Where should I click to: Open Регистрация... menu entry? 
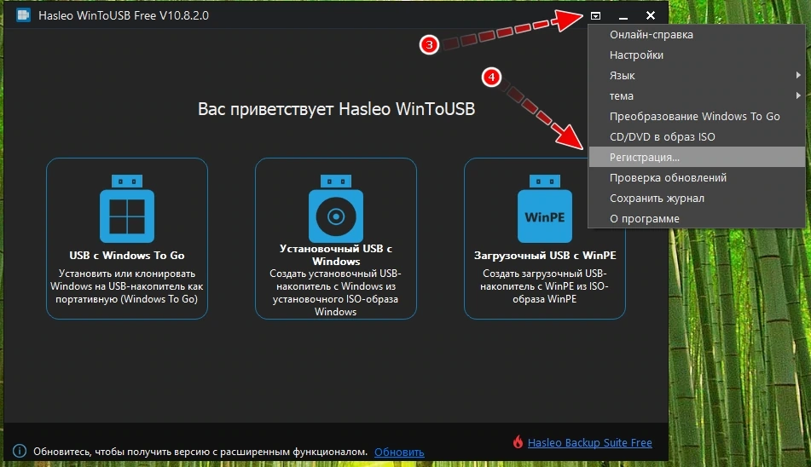click(697, 157)
